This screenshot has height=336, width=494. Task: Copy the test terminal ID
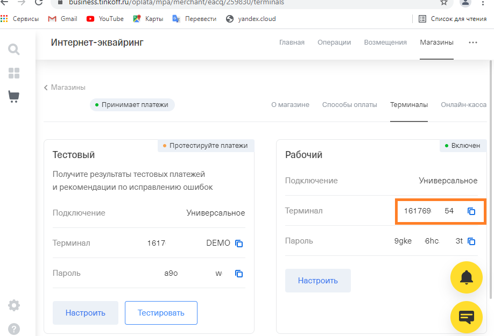coord(239,243)
